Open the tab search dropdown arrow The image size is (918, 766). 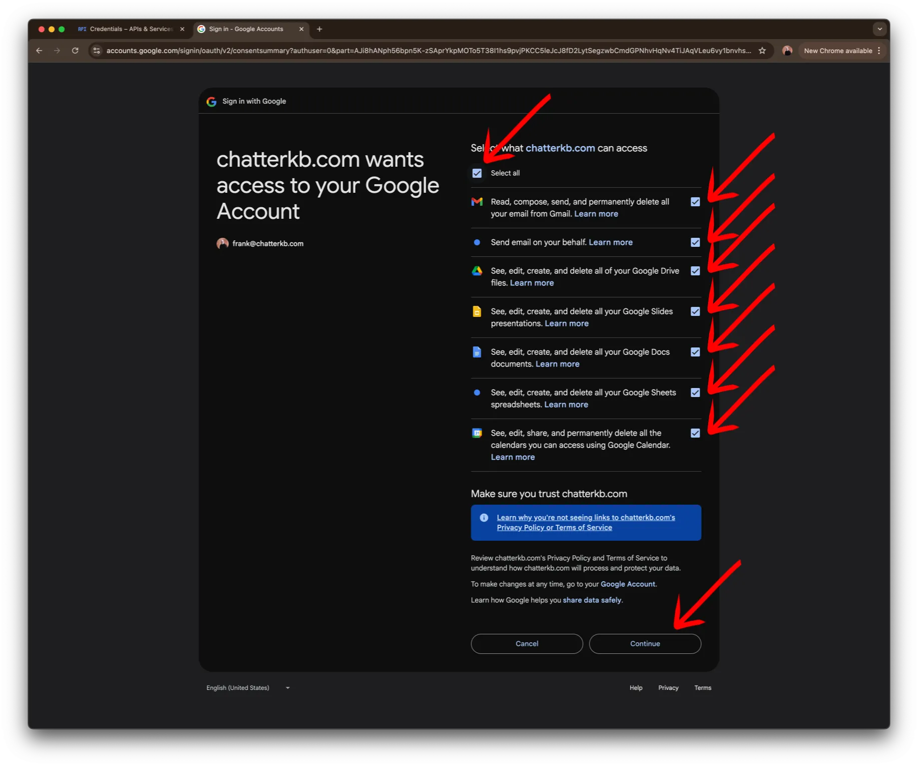point(880,29)
